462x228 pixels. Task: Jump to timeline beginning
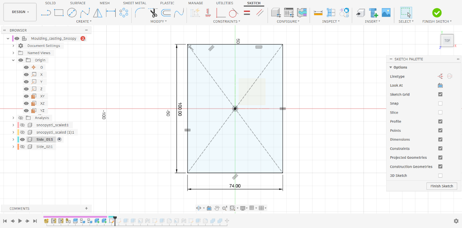tap(5, 221)
